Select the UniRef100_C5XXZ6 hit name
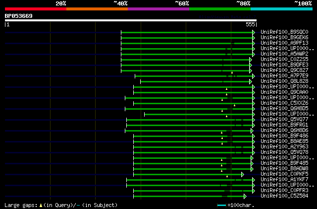The width and height of the screenshot is (317, 209). tap(284, 103)
